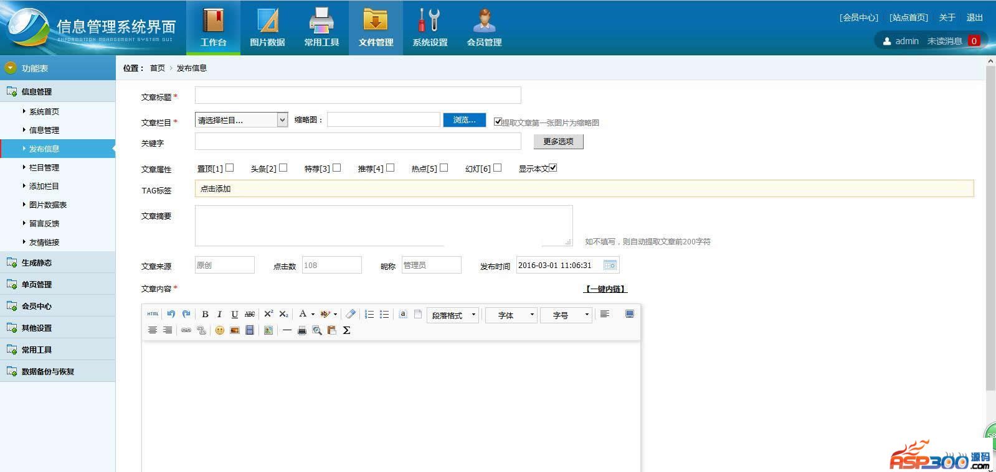This screenshot has height=472, width=996.
Task: Insert a formula with the sigma icon
Action: [x=347, y=331]
